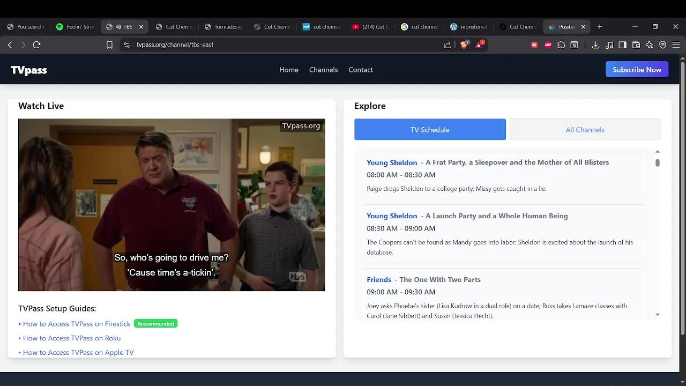Click the Explore heading
The image size is (686, 386).
(370, 106)
